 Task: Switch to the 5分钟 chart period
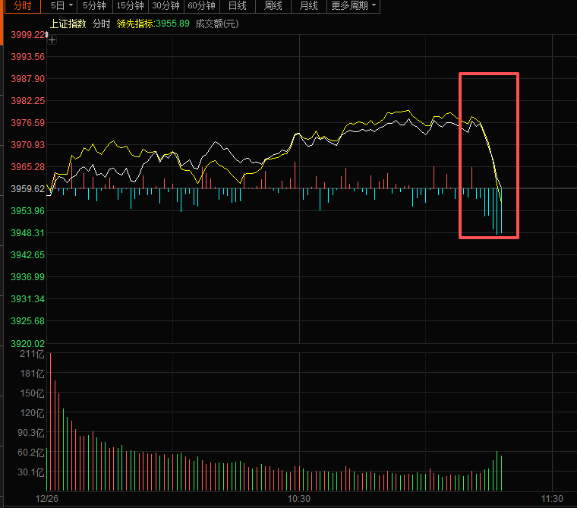pos(94,6)
